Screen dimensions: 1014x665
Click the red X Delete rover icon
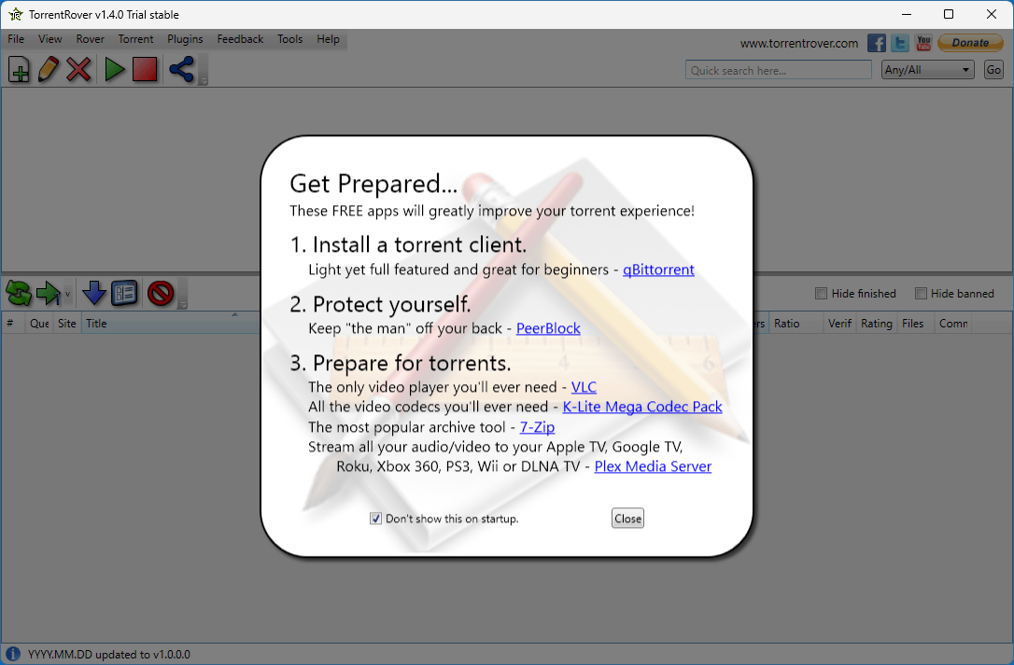(x=78, y=69)
